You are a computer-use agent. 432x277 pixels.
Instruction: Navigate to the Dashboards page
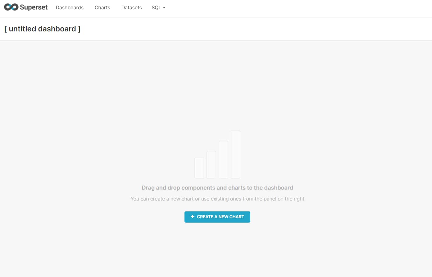click(x=70, y=7)
